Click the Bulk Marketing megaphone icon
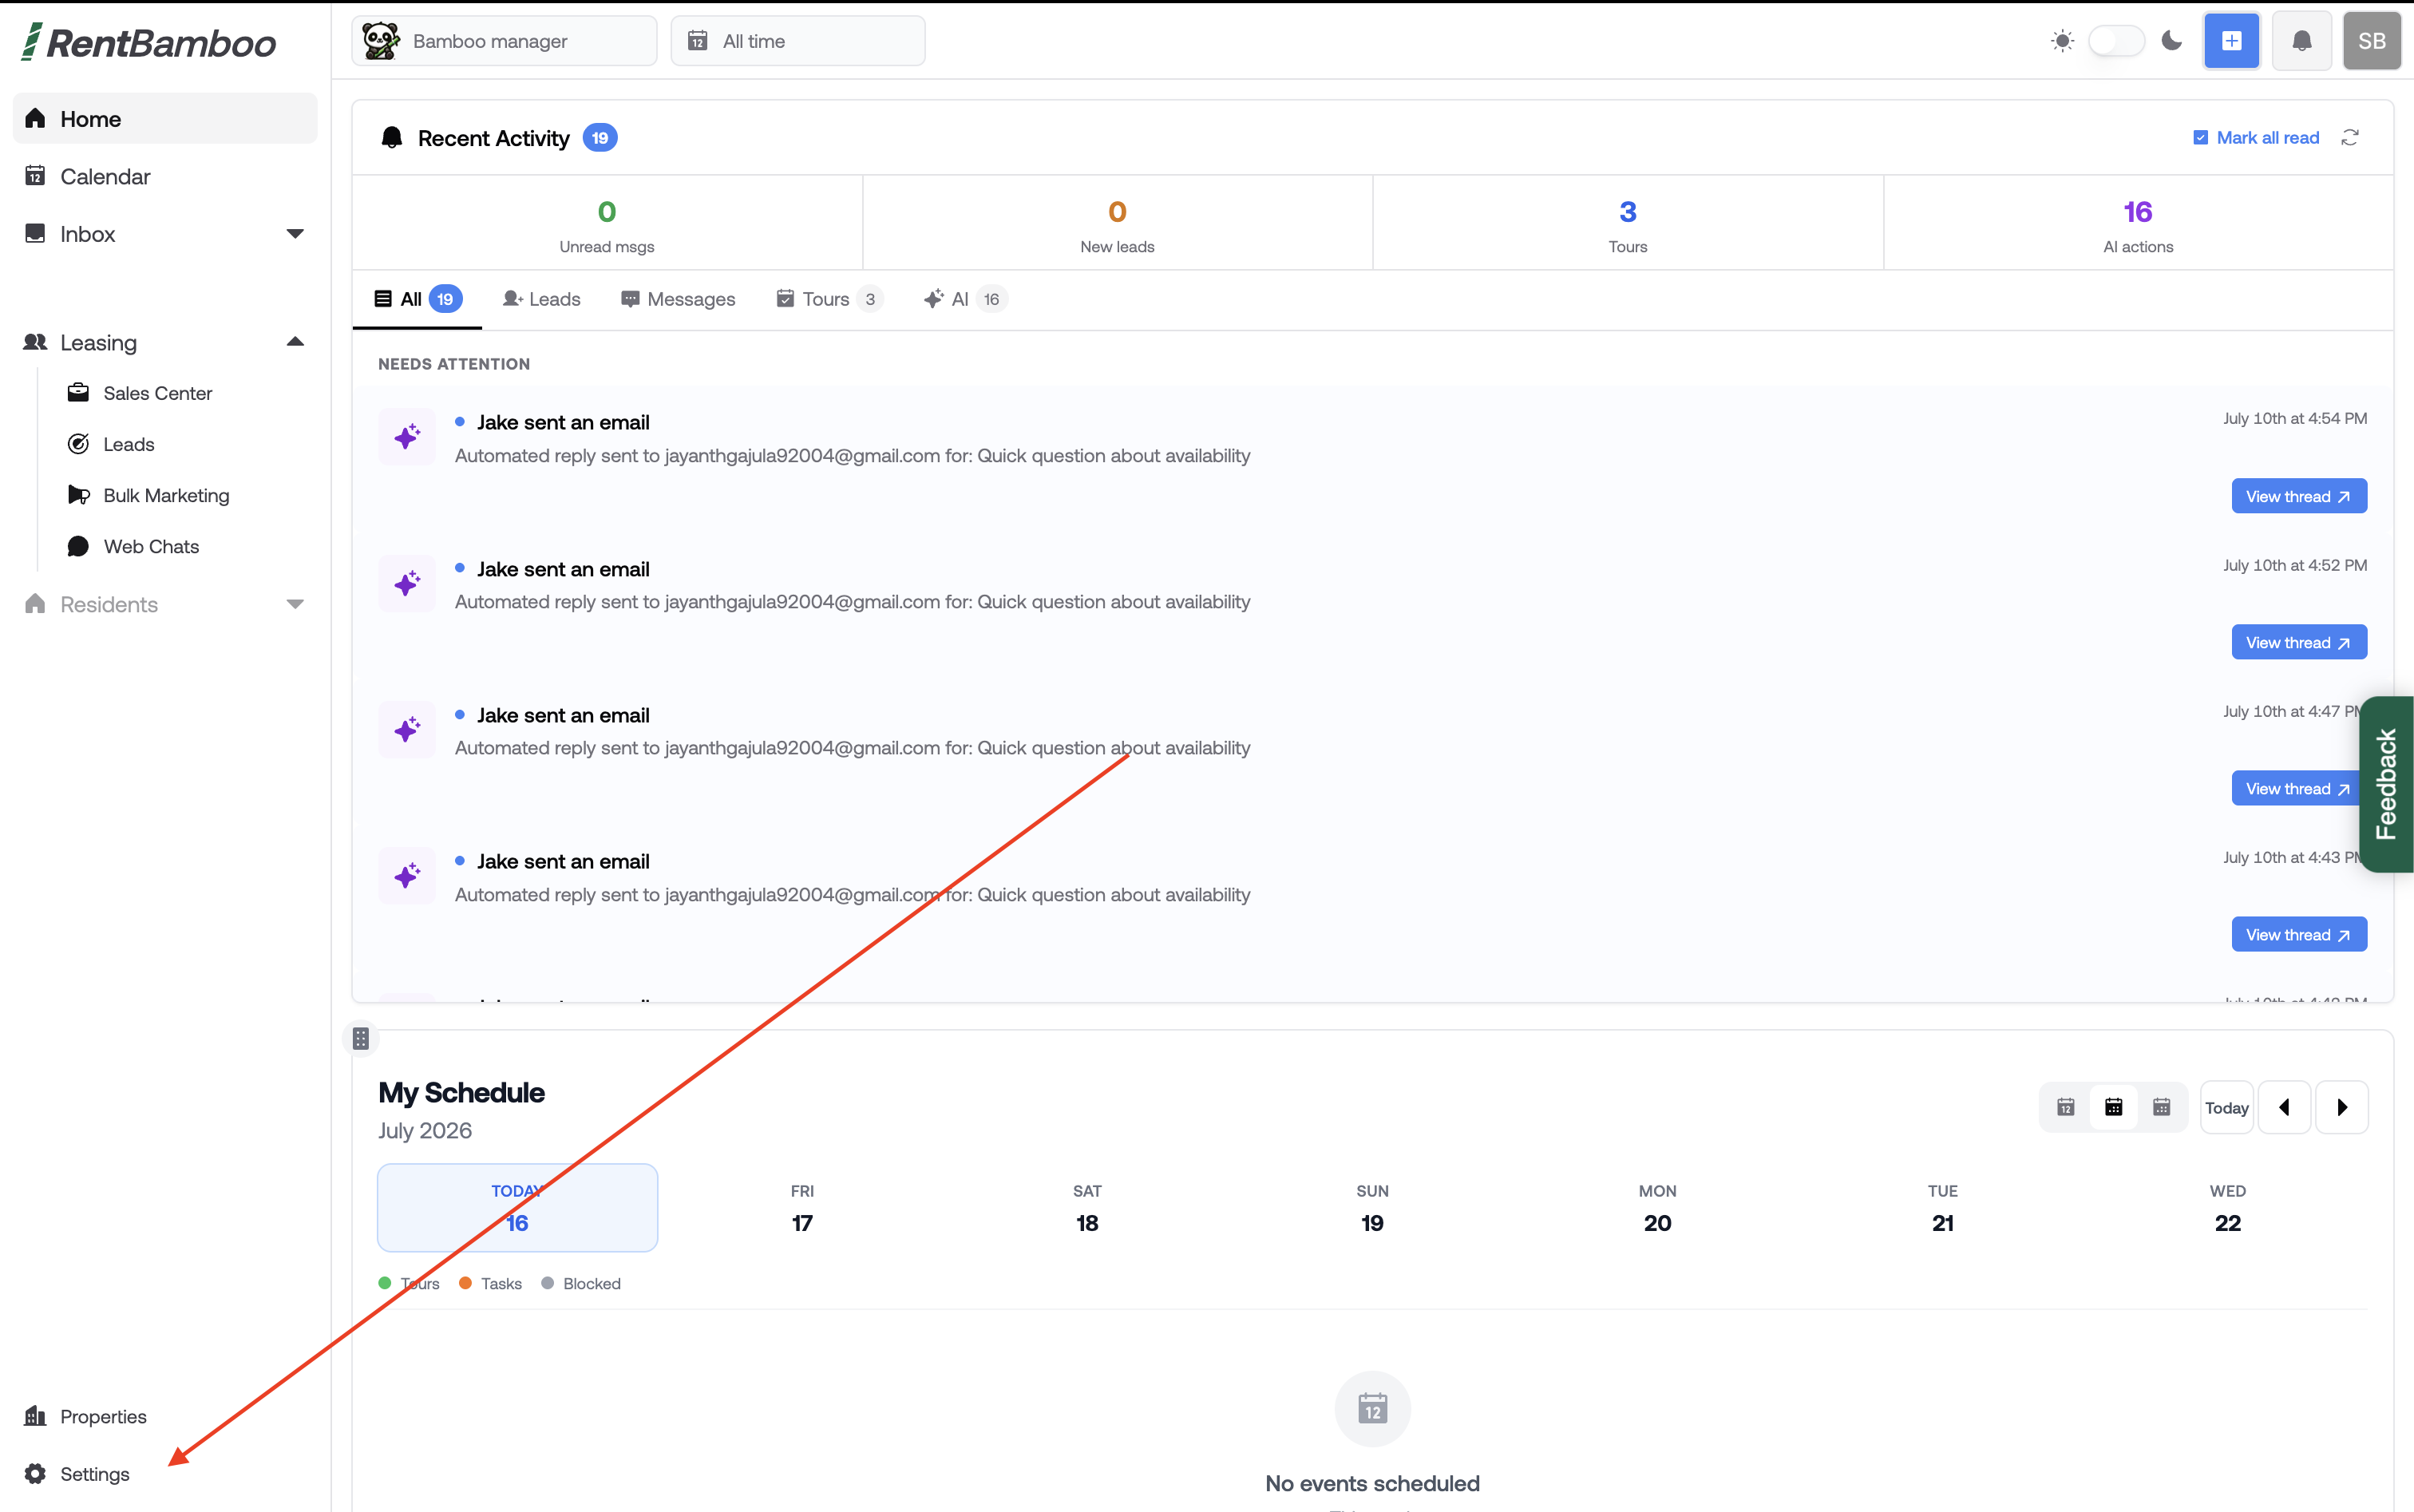Image resolution: width=2414 pixels, height=1512 pixels. (78, 495)
